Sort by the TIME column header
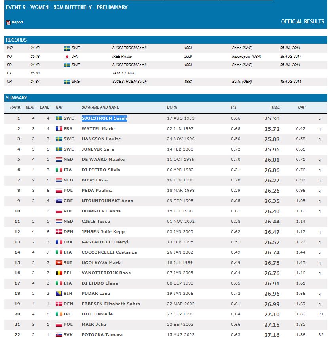328x338 pixels. (x=275, y=107)
